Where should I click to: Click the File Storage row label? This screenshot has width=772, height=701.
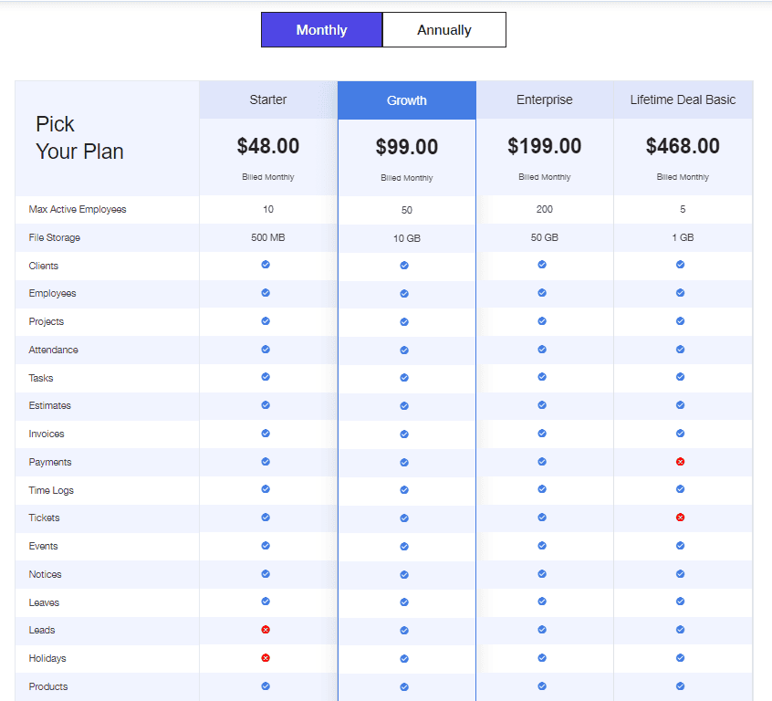click(x=55, y=237)
